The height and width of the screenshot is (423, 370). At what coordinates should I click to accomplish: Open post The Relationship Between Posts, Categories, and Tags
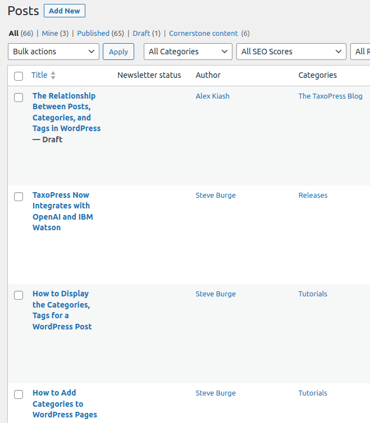(x=66, y=112)
